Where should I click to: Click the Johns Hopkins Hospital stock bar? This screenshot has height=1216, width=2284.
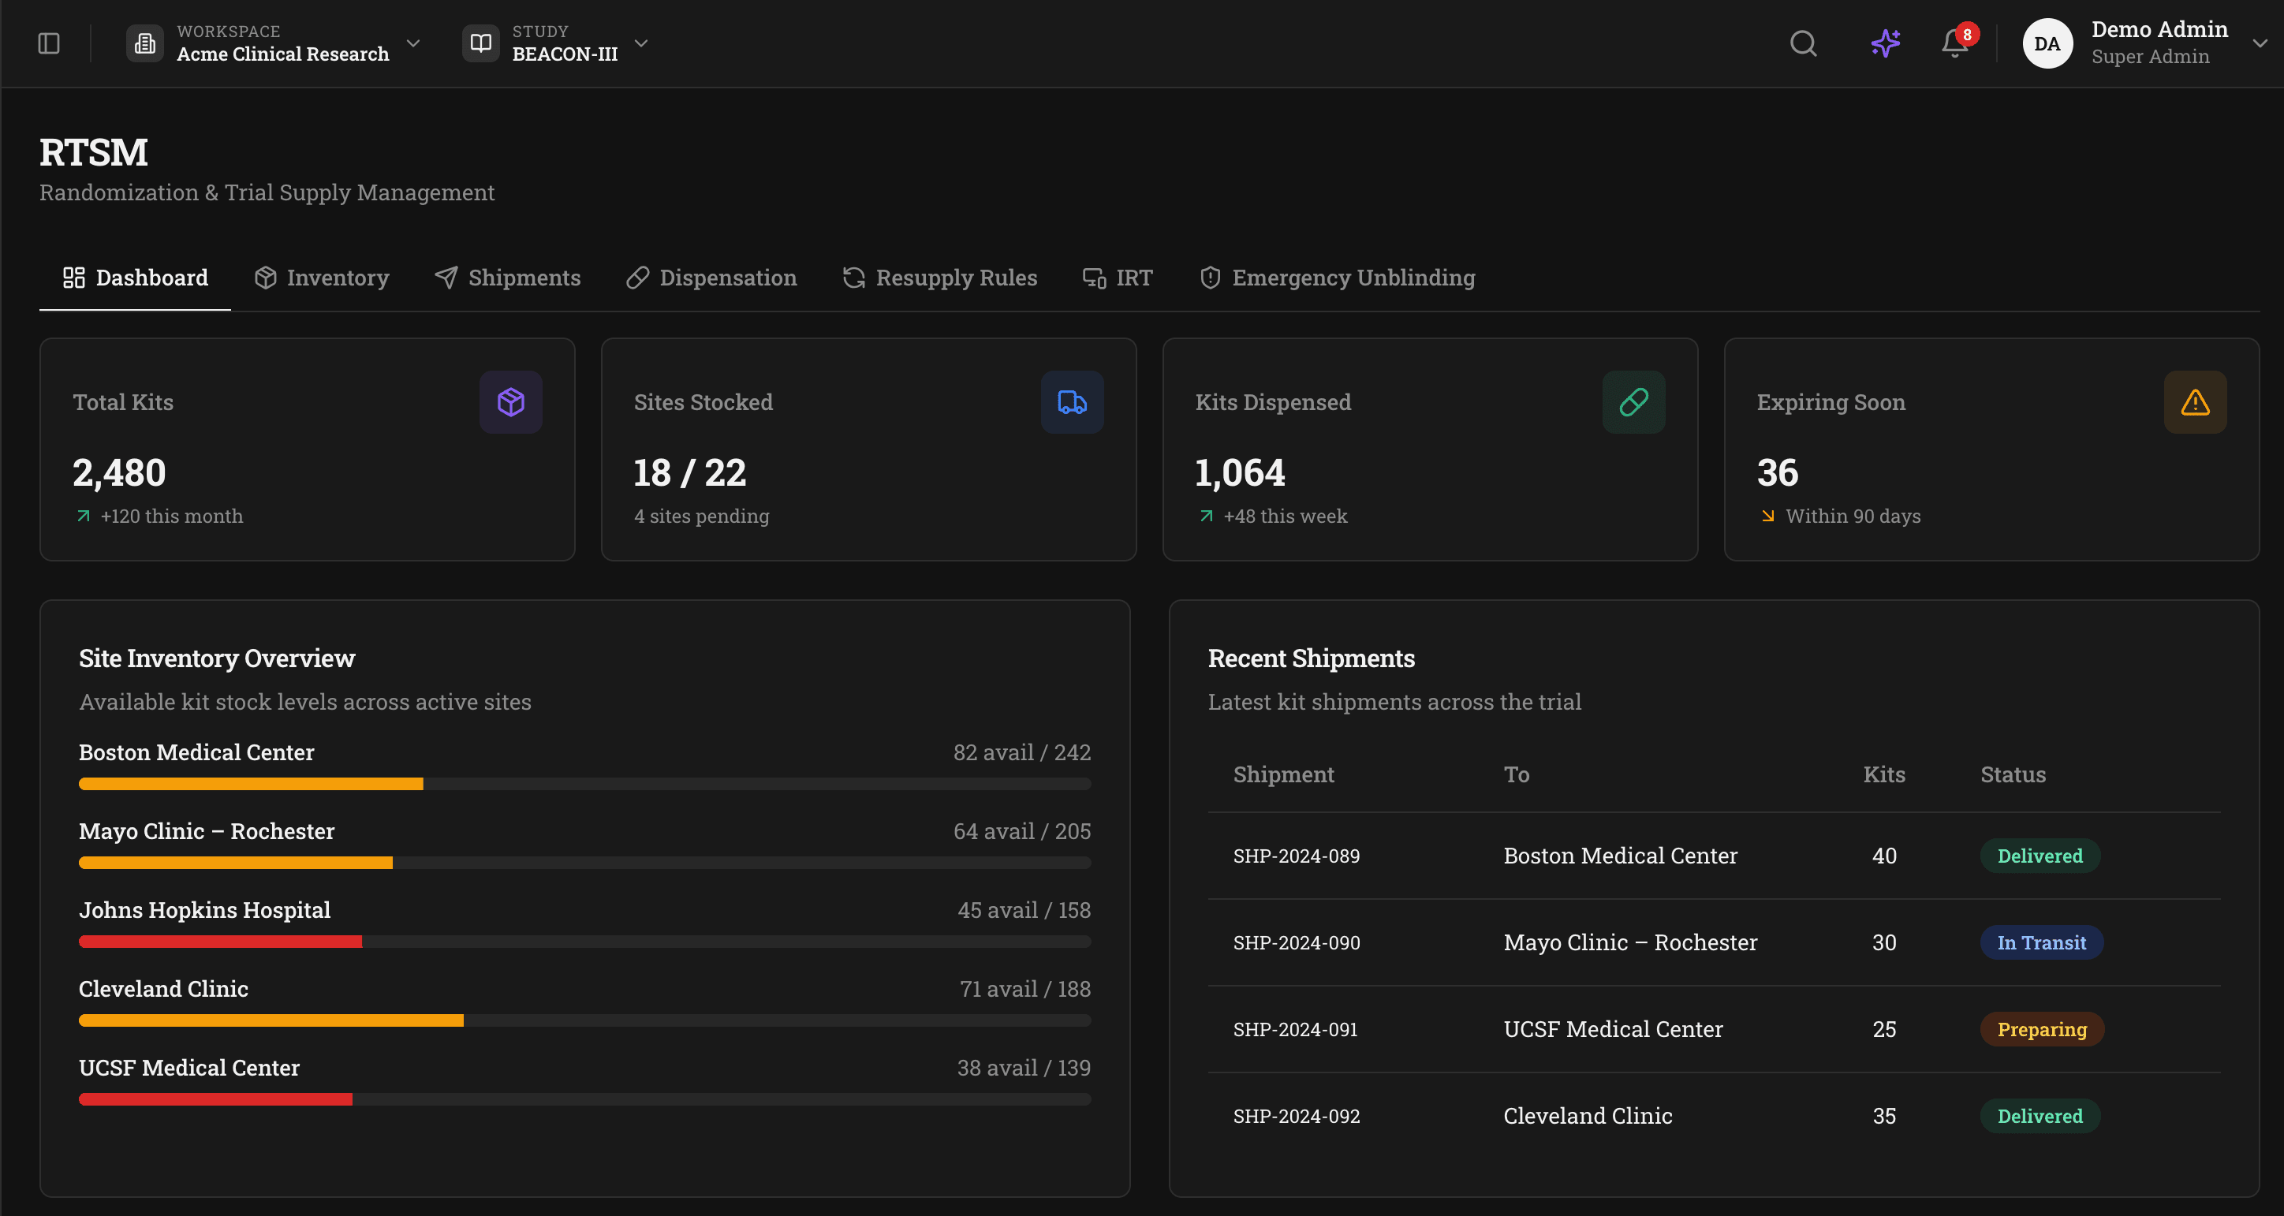coord(584,942)
